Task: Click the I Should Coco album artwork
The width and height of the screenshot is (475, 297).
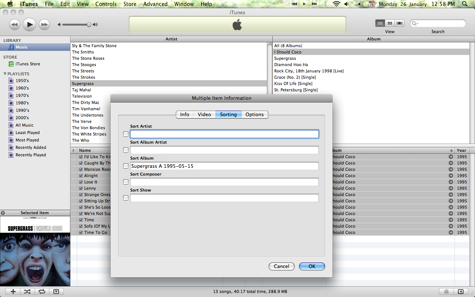Action: point(35,251)
